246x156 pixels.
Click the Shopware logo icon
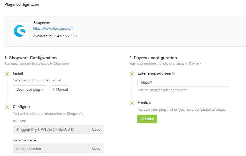point(20,31)
